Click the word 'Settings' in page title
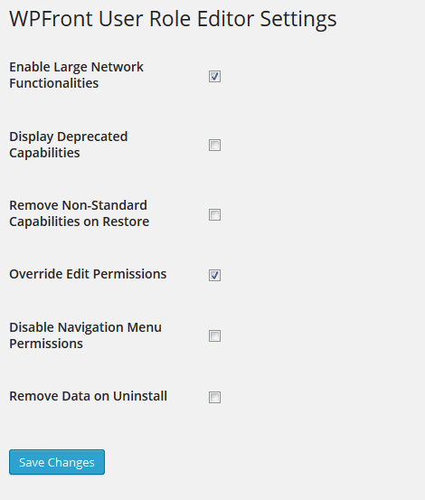This screenshot has width=425, height=500. click(x=298, y=20)
